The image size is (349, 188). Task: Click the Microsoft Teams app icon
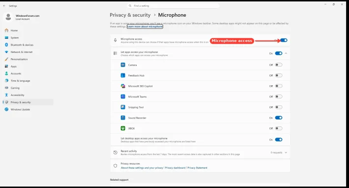point(123,96)
